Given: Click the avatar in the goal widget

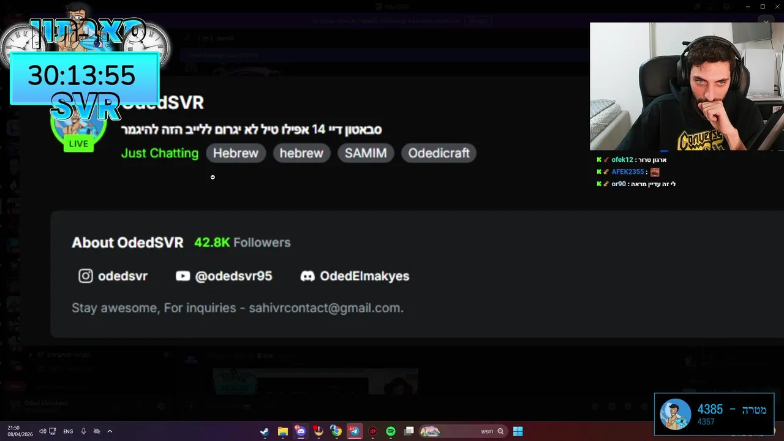Looking at the screenshot, I should (676, 414).
